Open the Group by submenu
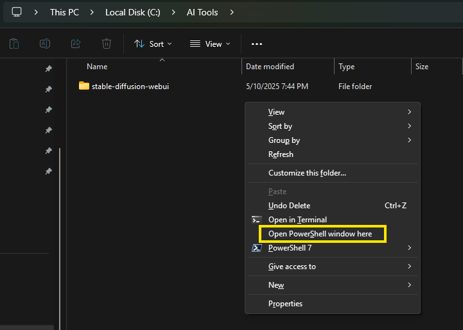 (333, 140)
